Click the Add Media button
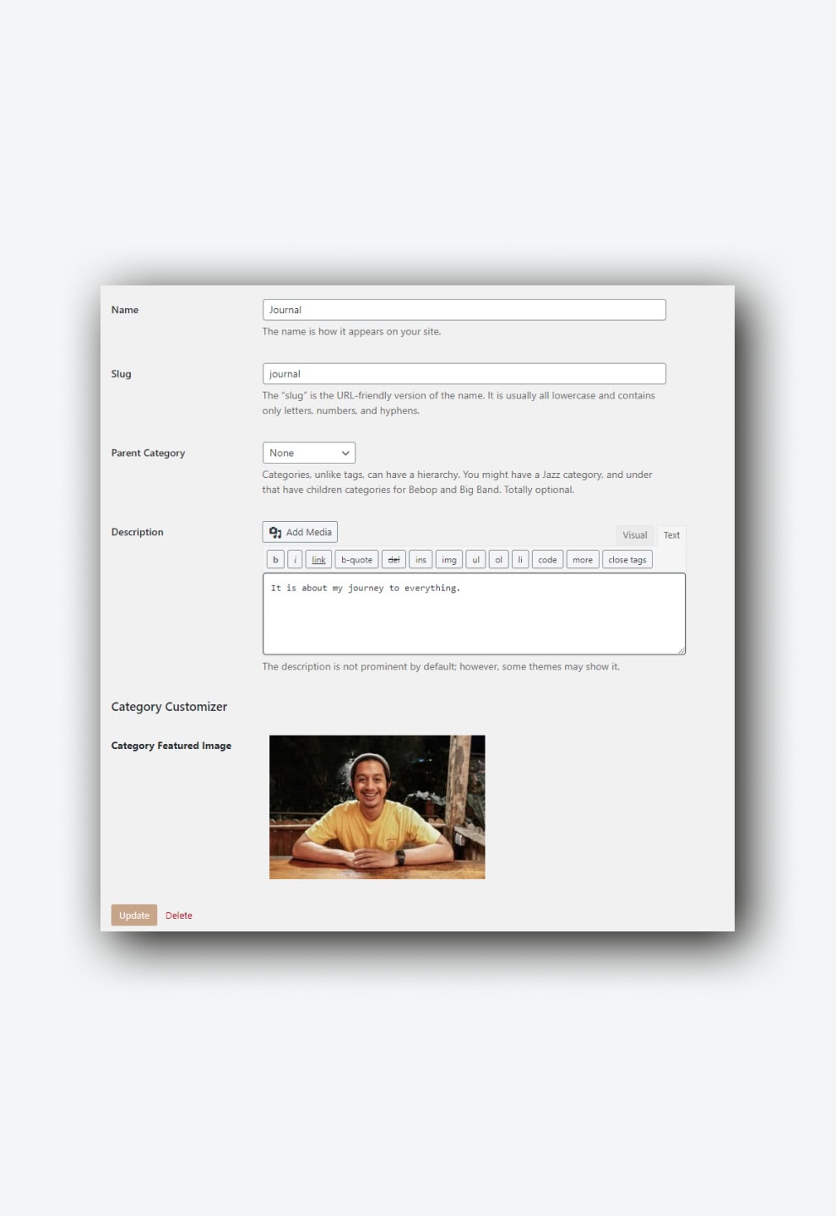Viewport: 836px width, 1216px height. tap(300, 532)
